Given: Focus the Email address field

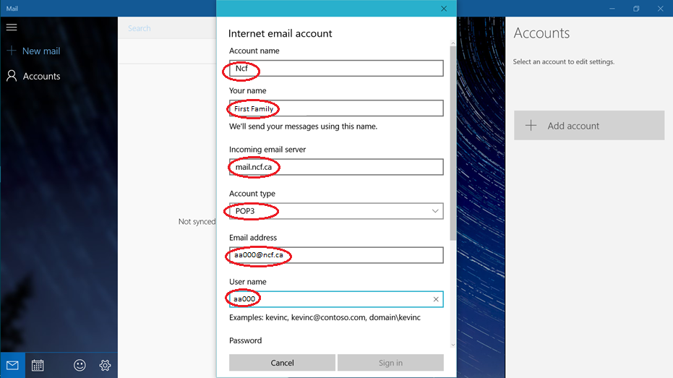Looking at the screenshot, I should tap(336, 255).
